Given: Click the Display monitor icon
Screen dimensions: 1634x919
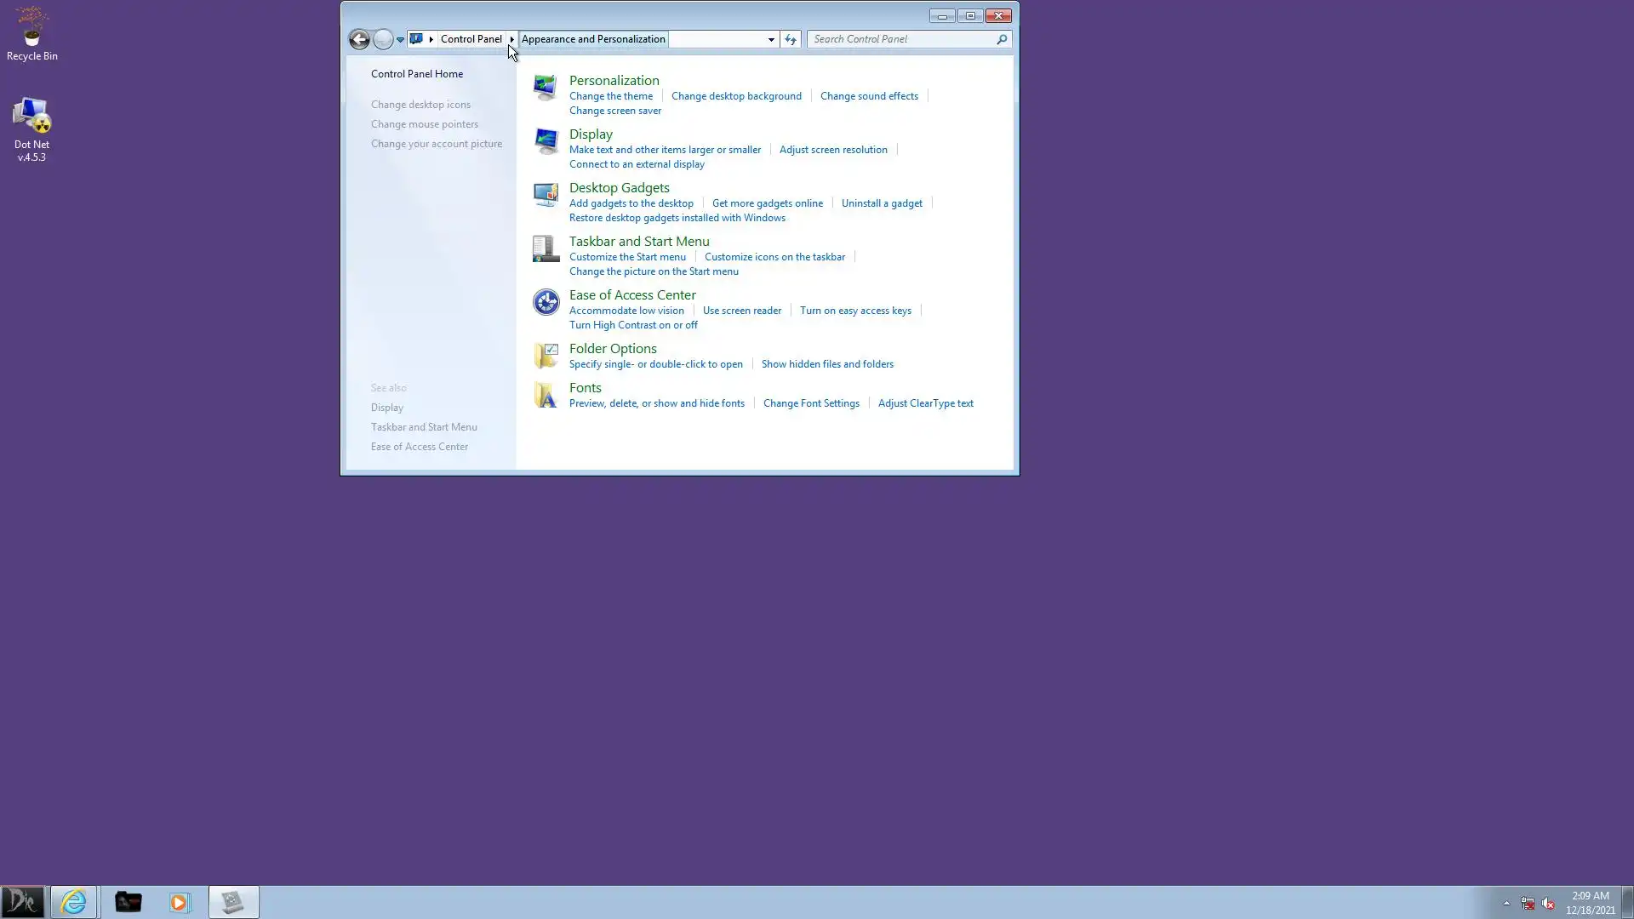Looking at the screenshot, I should coord(546,140).
